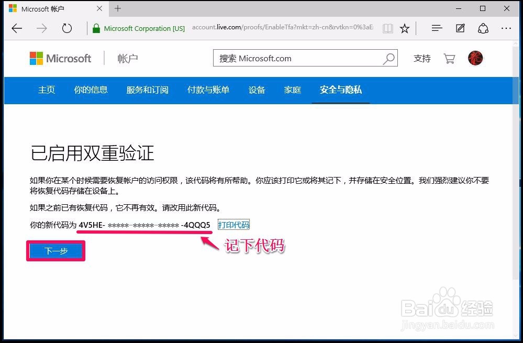This screenshot has height=343, width=523.
Task: Reload the page with the refresh icon
Action: point(66,28)
